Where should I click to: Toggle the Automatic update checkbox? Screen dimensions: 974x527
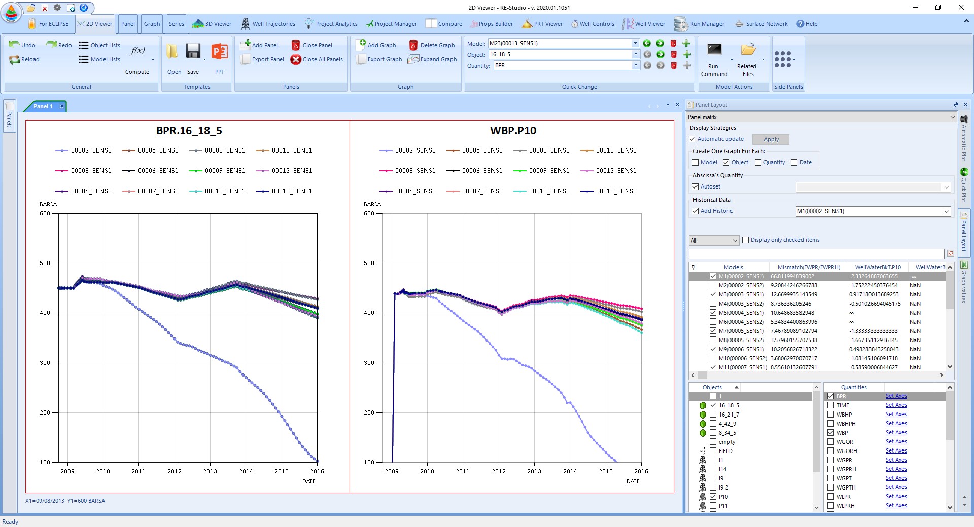tap(692, 139)
